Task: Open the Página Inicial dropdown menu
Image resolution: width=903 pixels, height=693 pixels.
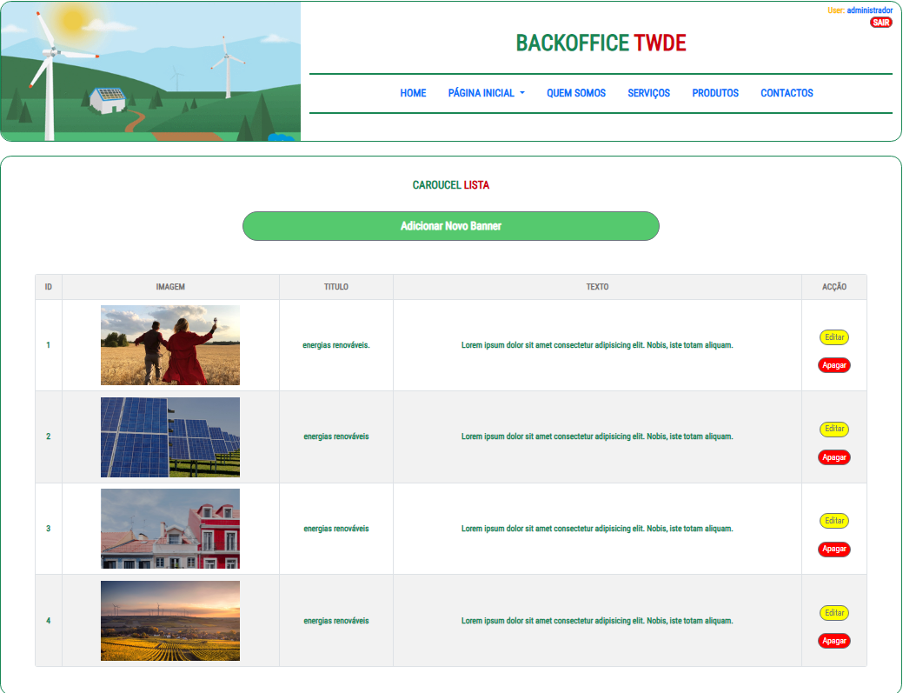Action: pos(486,93)
